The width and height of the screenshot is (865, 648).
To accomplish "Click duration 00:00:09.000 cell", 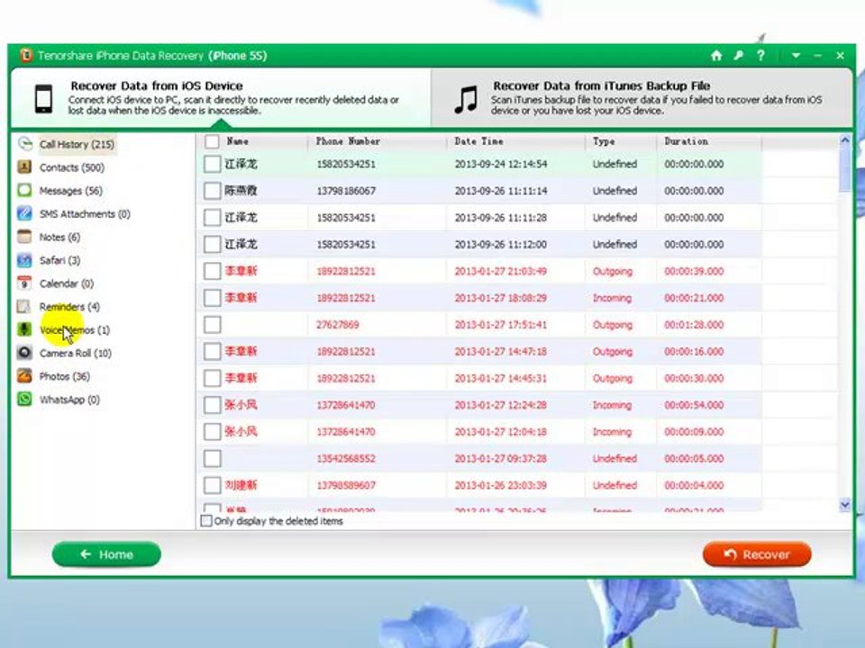I will click(x=694, y=432).
